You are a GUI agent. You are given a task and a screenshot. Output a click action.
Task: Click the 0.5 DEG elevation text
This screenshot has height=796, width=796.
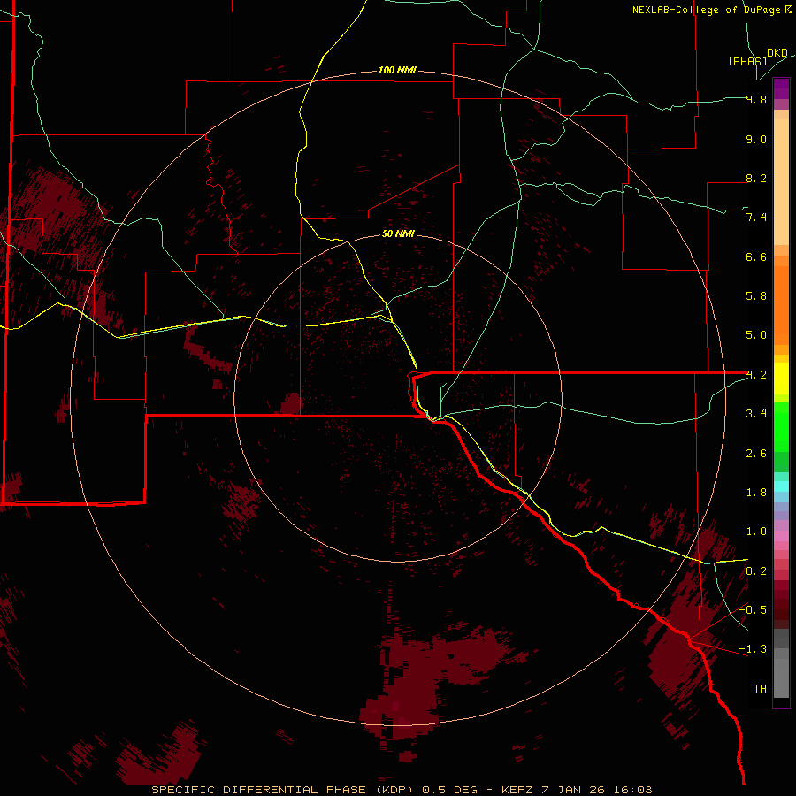pos(450,790)
